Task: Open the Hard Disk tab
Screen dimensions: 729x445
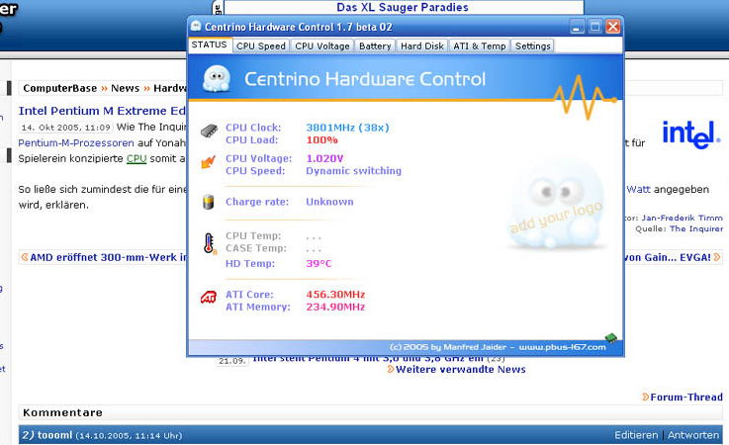Action: click(x=421, y=46)
